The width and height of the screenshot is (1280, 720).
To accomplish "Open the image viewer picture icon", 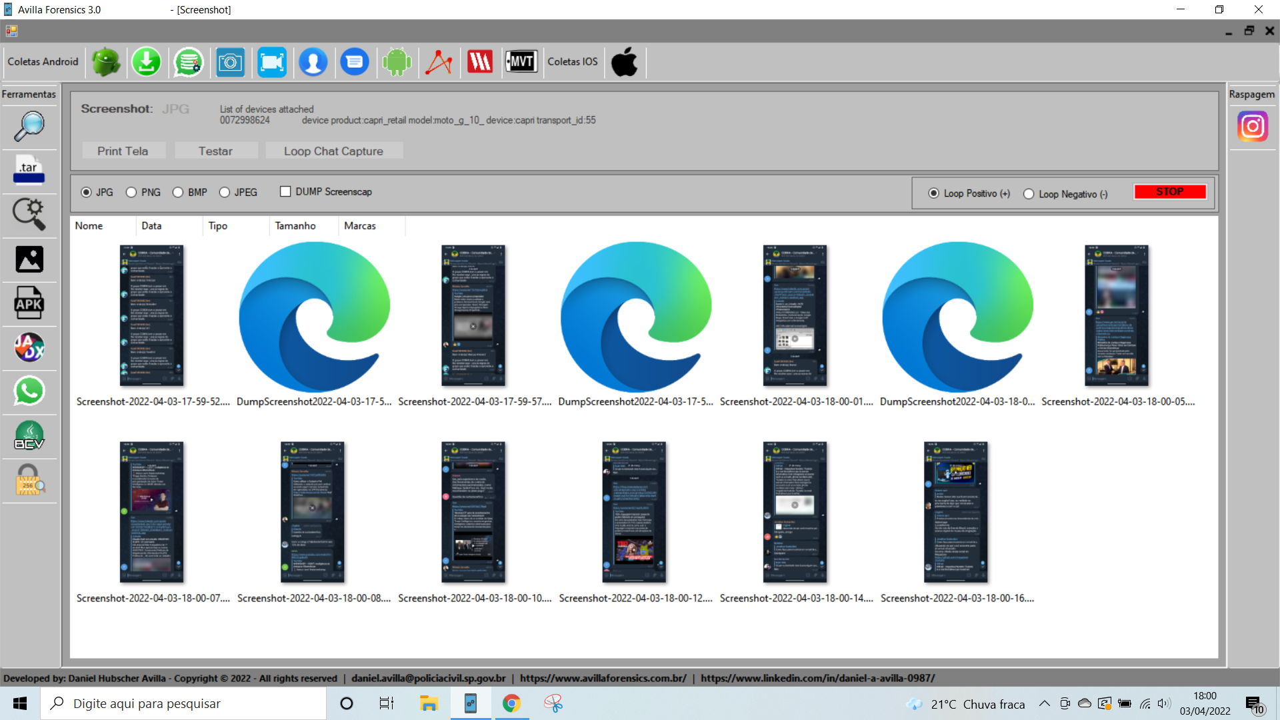I will click(x=29, y=259).
